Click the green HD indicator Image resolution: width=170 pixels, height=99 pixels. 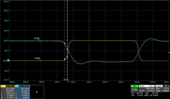coord(134,86)
